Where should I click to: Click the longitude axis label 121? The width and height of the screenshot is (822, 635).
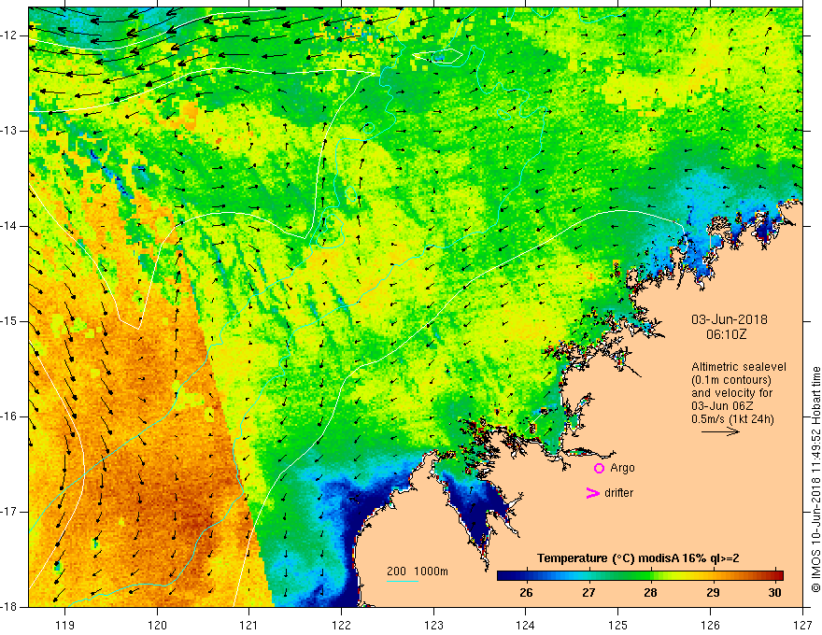[x=249, y=625]
